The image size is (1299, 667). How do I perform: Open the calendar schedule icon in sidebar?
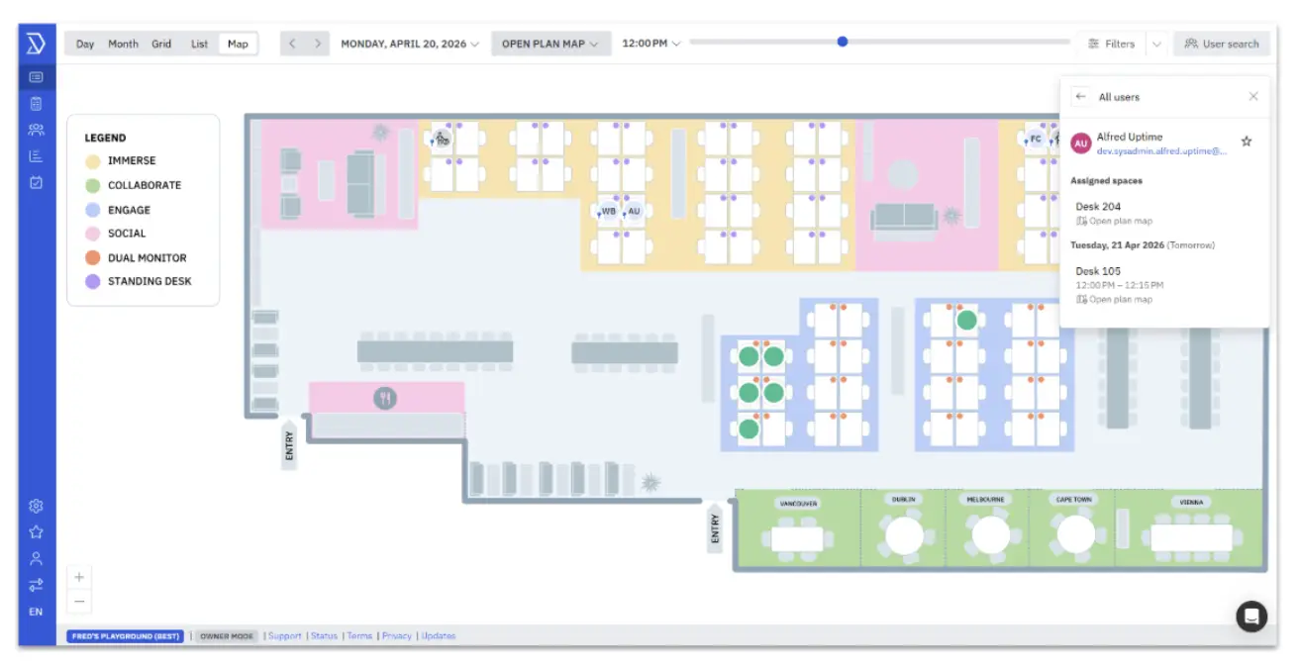[36, 103]
